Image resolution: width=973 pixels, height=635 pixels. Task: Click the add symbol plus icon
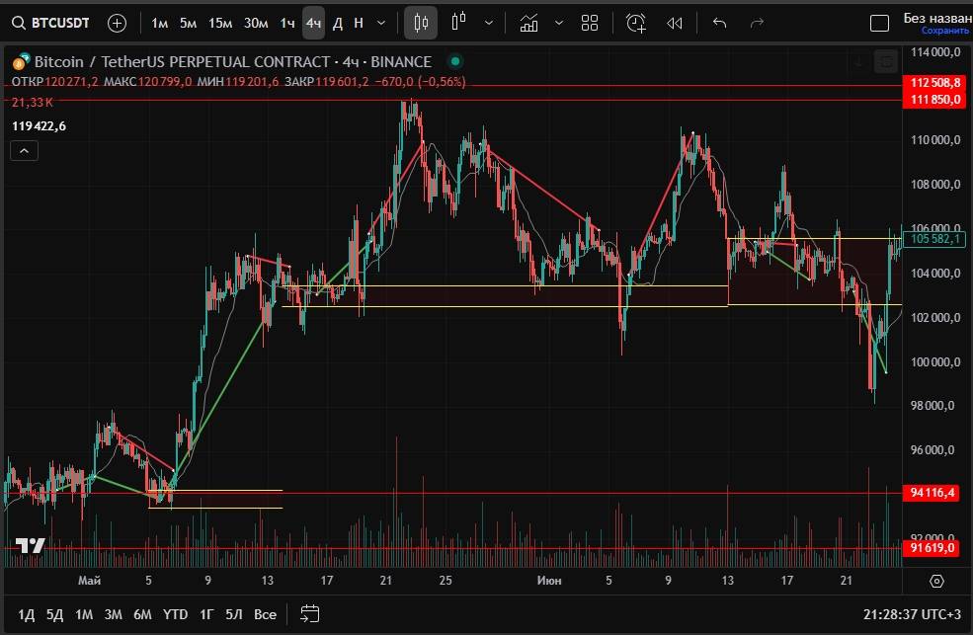[117, 23]
